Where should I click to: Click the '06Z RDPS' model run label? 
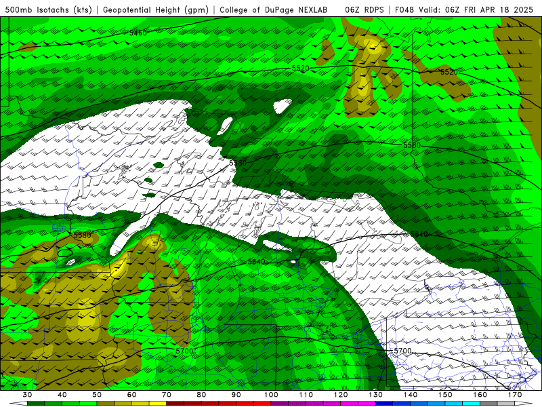(x=364, y=9)
